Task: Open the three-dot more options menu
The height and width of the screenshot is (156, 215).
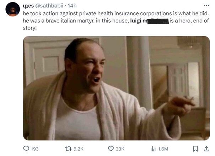Action: click(206, 5)
